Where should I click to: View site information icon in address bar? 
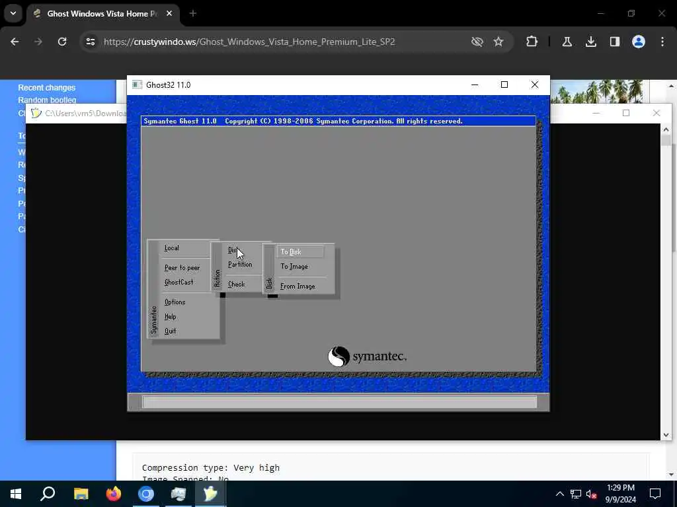coord(90,42)
